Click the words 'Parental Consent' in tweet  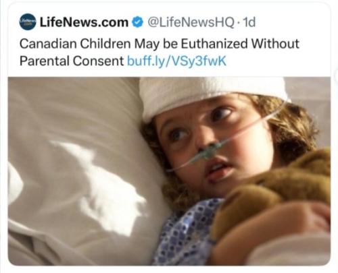pyautogui.click(x=72, y=61)
